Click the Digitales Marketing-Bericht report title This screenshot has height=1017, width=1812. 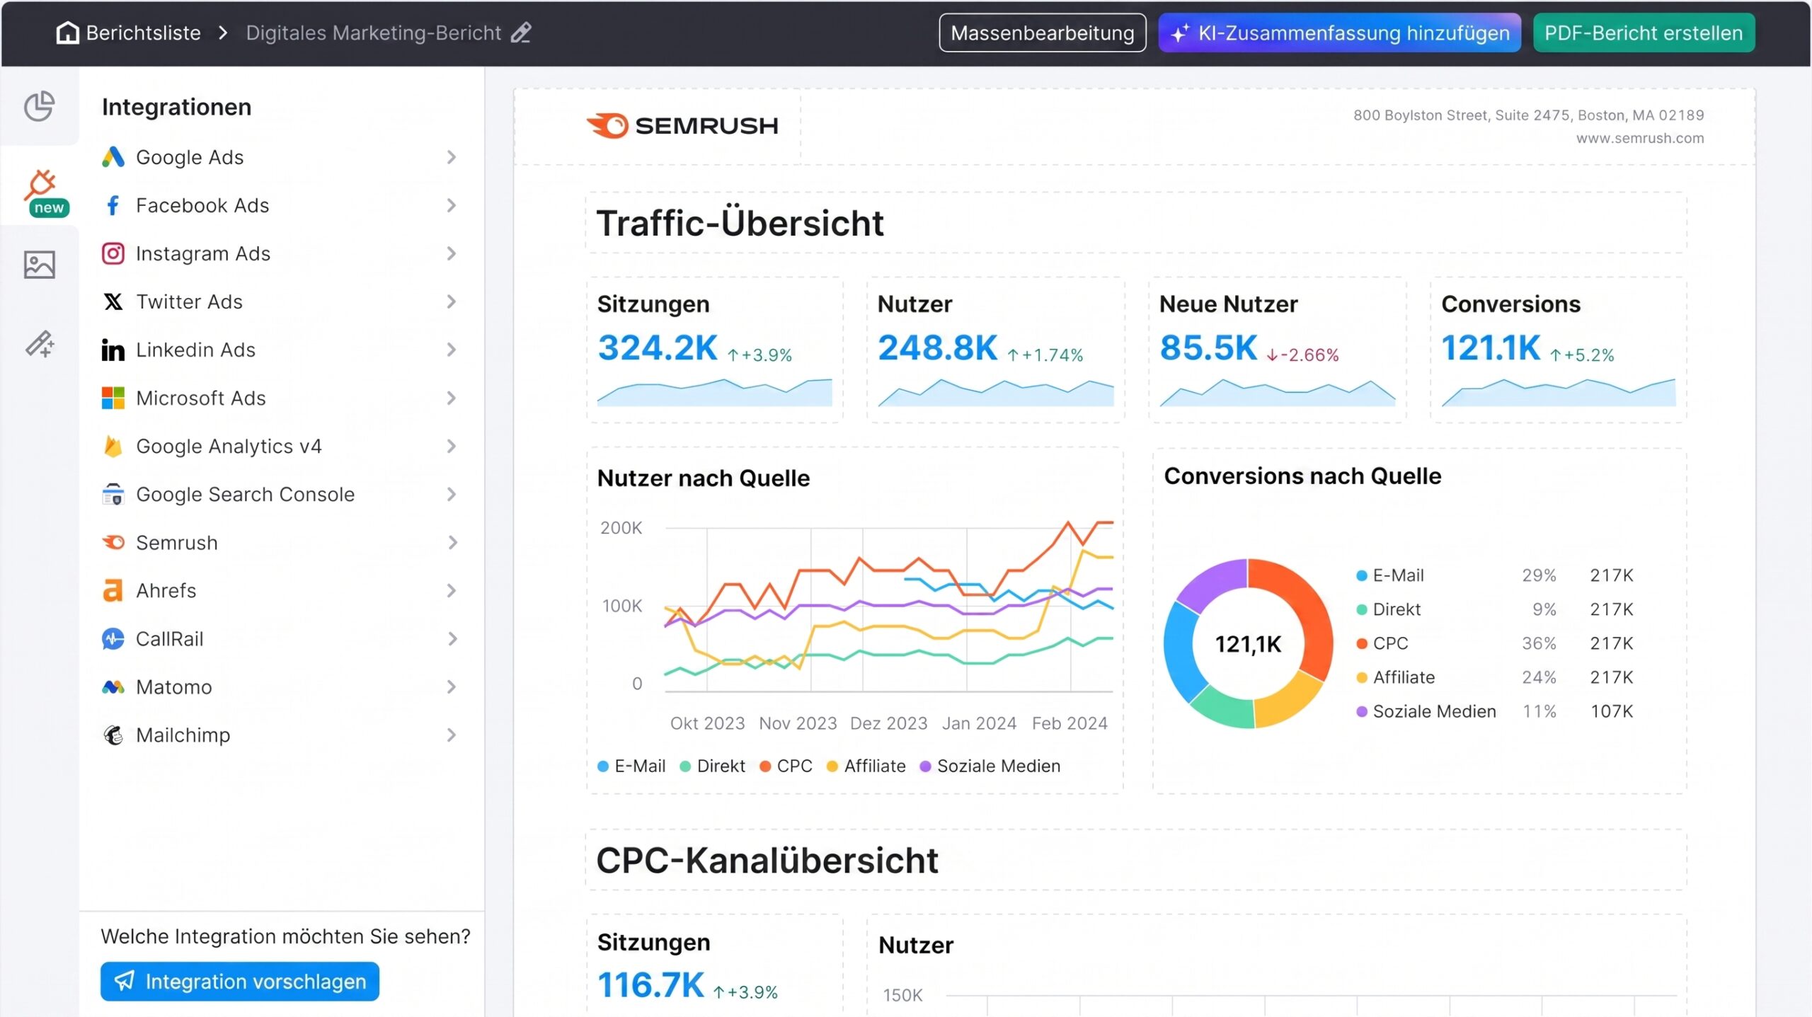[373, 33]
